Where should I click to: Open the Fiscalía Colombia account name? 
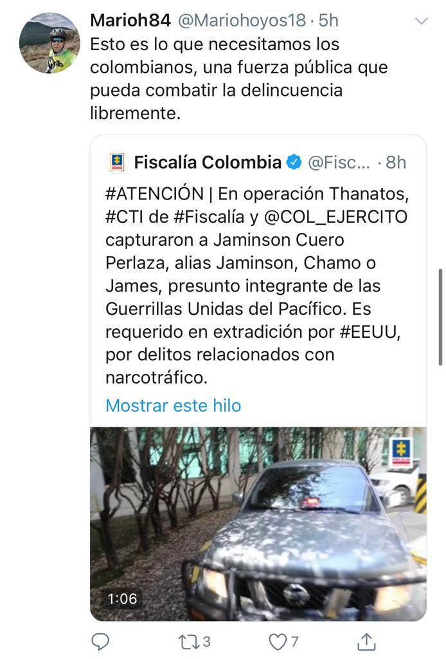[x=208, y=162]
